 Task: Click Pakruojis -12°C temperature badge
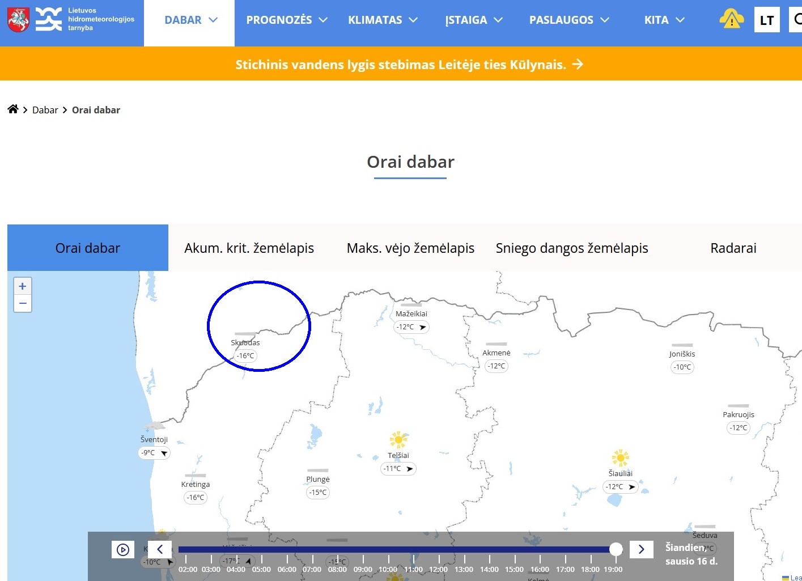739,428
